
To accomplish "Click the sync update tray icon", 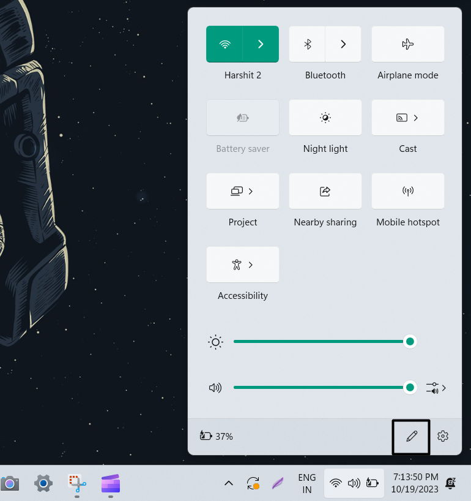I will (253, 483).
